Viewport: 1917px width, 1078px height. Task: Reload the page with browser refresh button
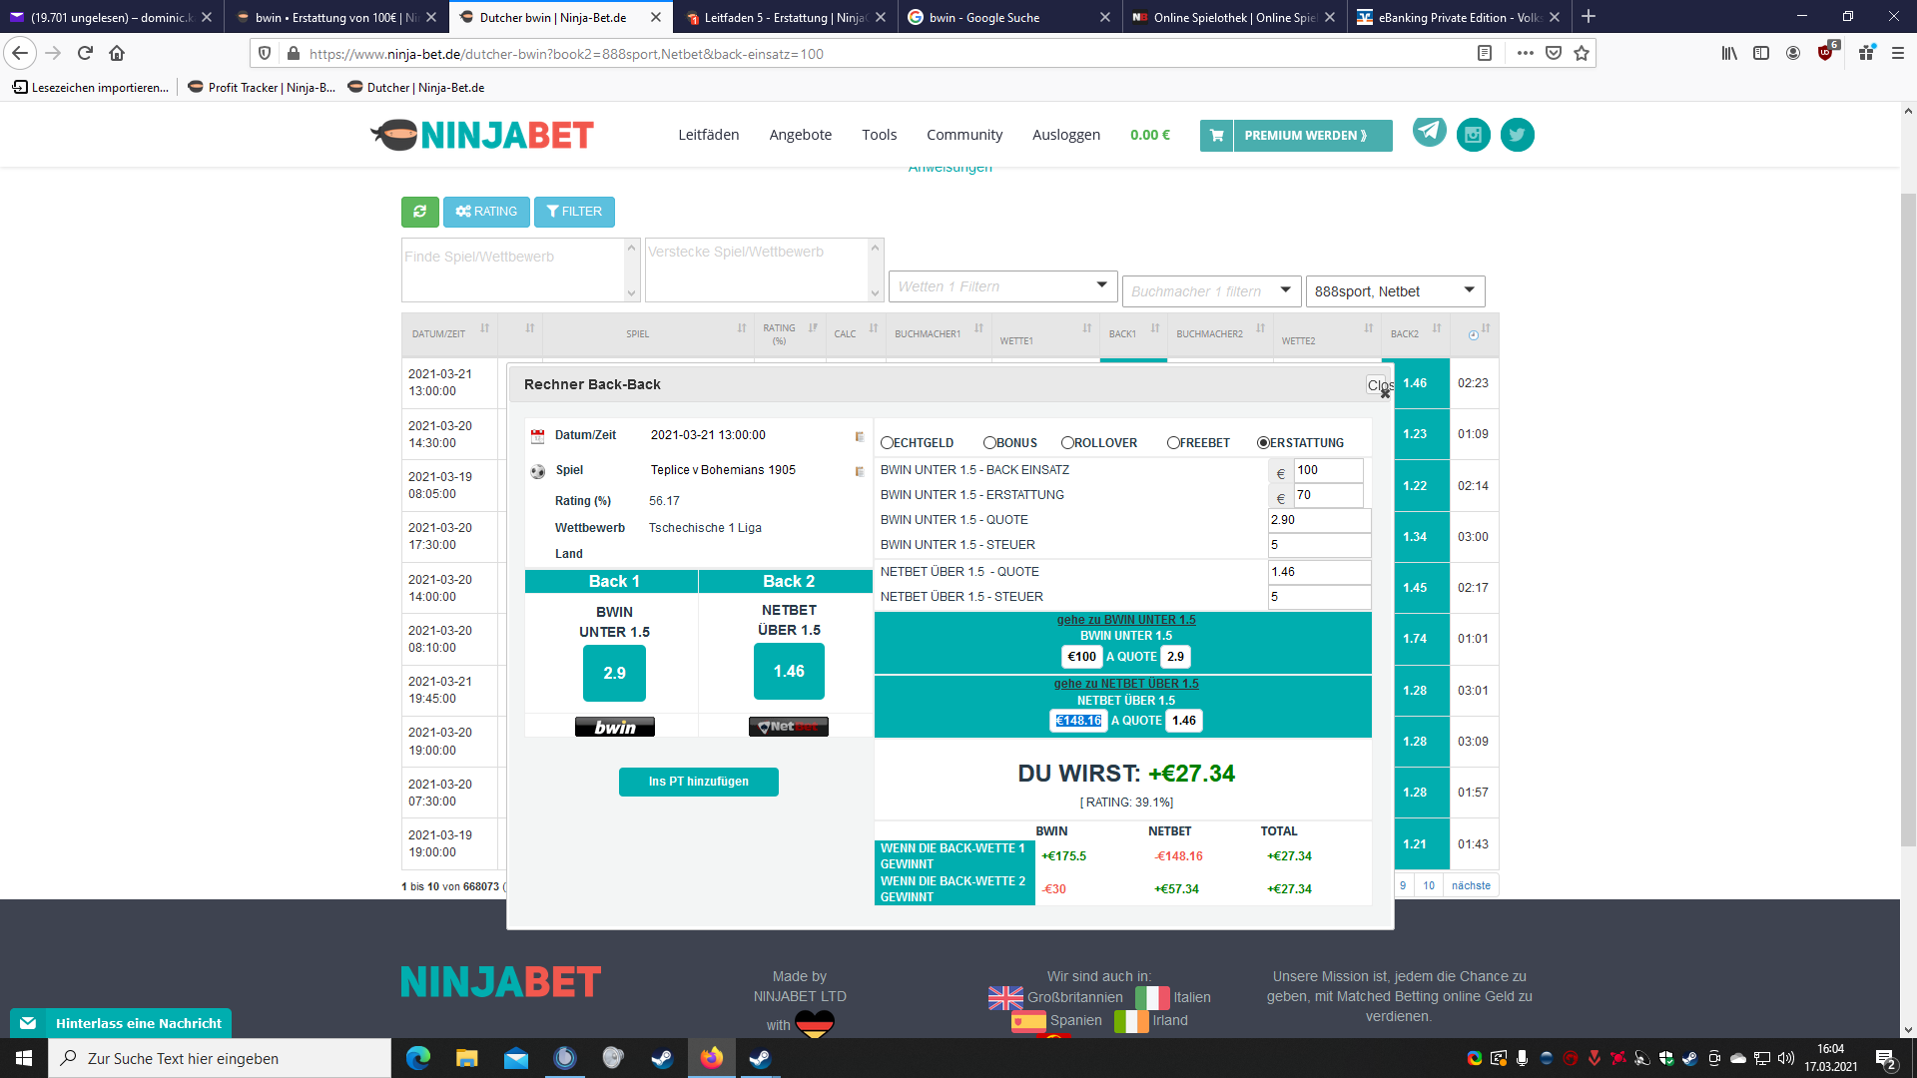pos(85,54)
